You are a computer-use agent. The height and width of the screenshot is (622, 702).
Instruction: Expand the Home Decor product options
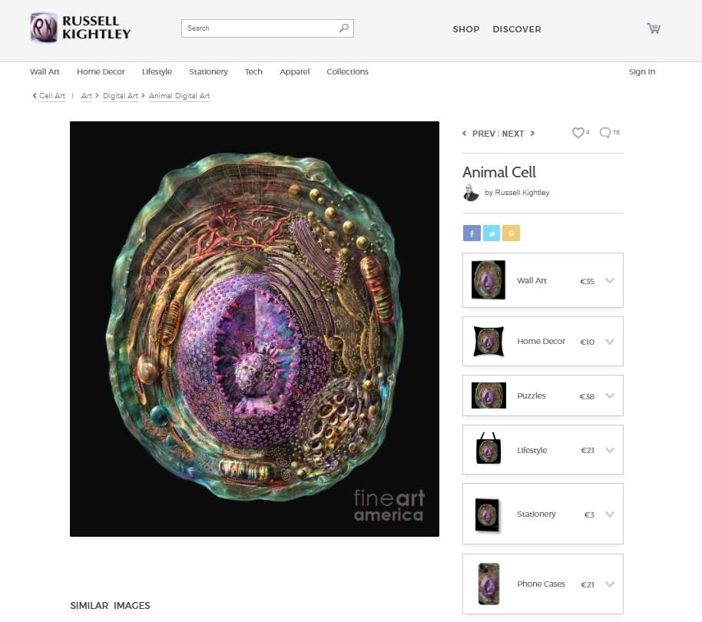coord(610,342)
